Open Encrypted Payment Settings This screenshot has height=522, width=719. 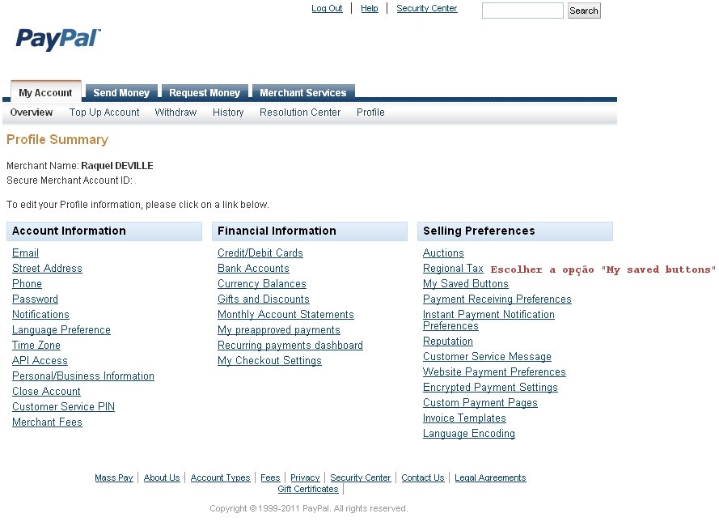click(490, 387)
